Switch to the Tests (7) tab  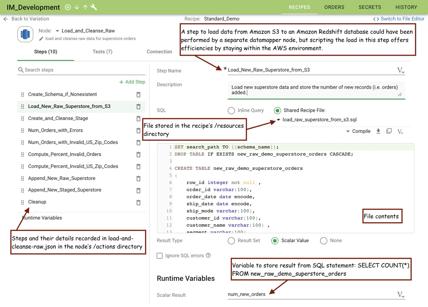pyautogui.click(x=102, y=52)
